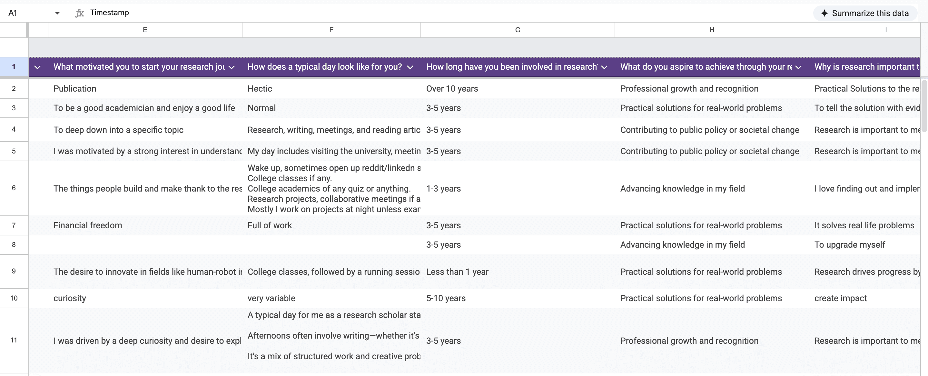
Task: Select column F header
Action: coord(331,30)
